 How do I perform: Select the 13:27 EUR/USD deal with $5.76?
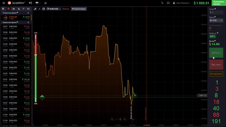pos(16,103)
